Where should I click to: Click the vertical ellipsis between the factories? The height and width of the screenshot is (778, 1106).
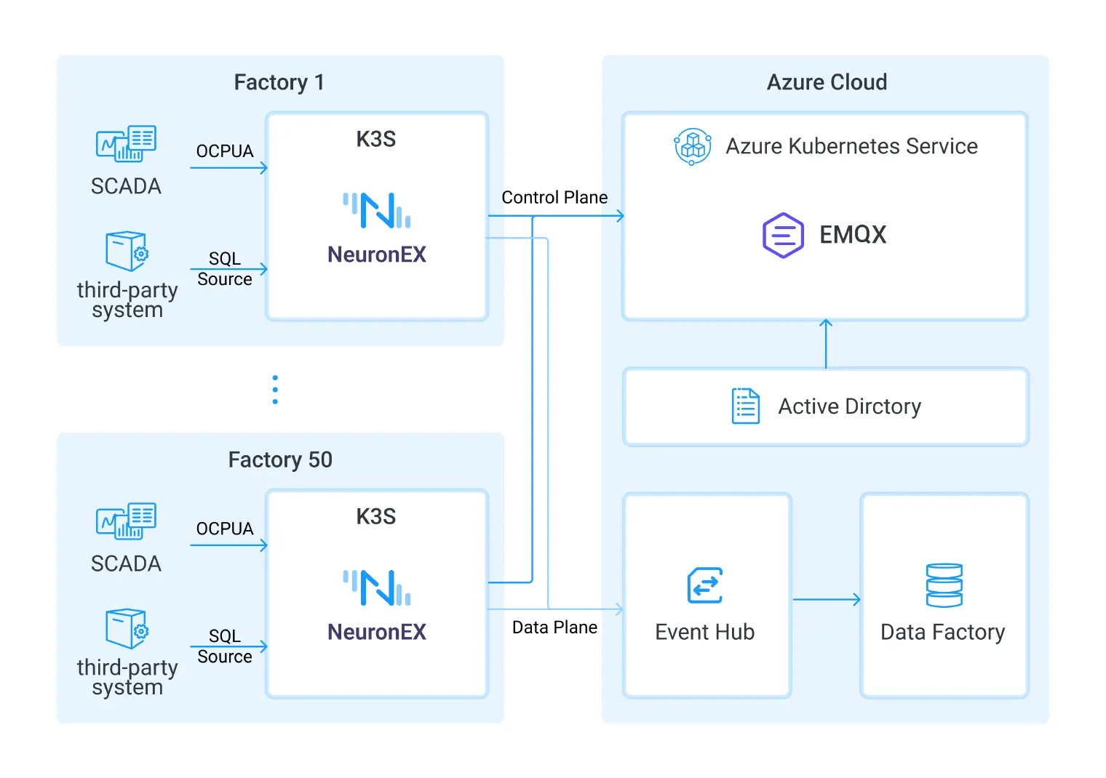pos(275,390)
